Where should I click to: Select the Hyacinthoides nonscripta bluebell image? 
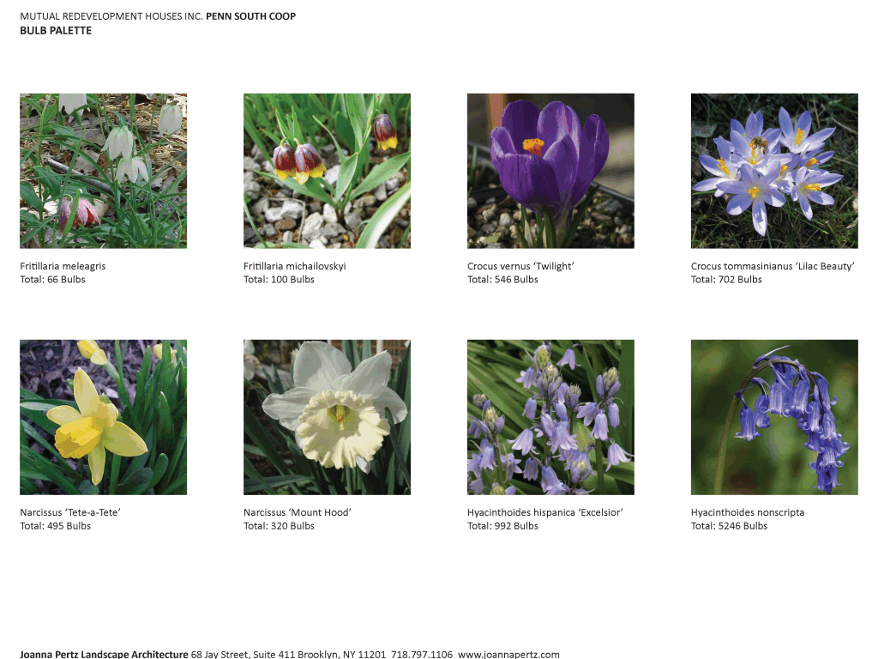(x=774, y=417)
